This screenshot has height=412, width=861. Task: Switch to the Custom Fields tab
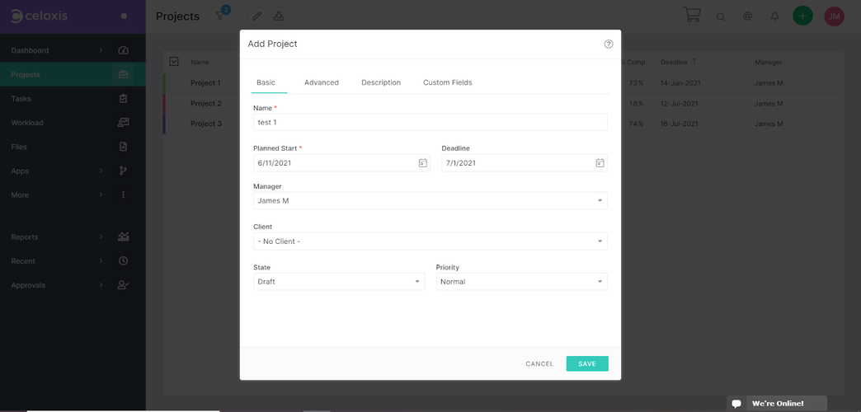pyautogui.click(x=447, y=82)
